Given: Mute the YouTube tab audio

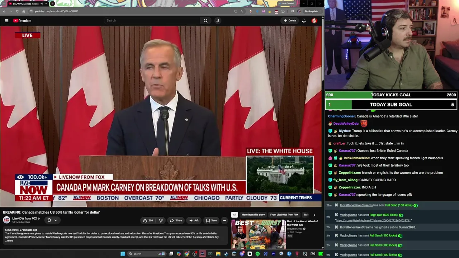Looking at the screenshot, I should coord(42,4).
